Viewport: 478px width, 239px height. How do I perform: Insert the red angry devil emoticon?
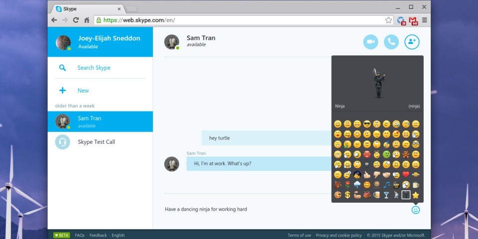(367, 154)
